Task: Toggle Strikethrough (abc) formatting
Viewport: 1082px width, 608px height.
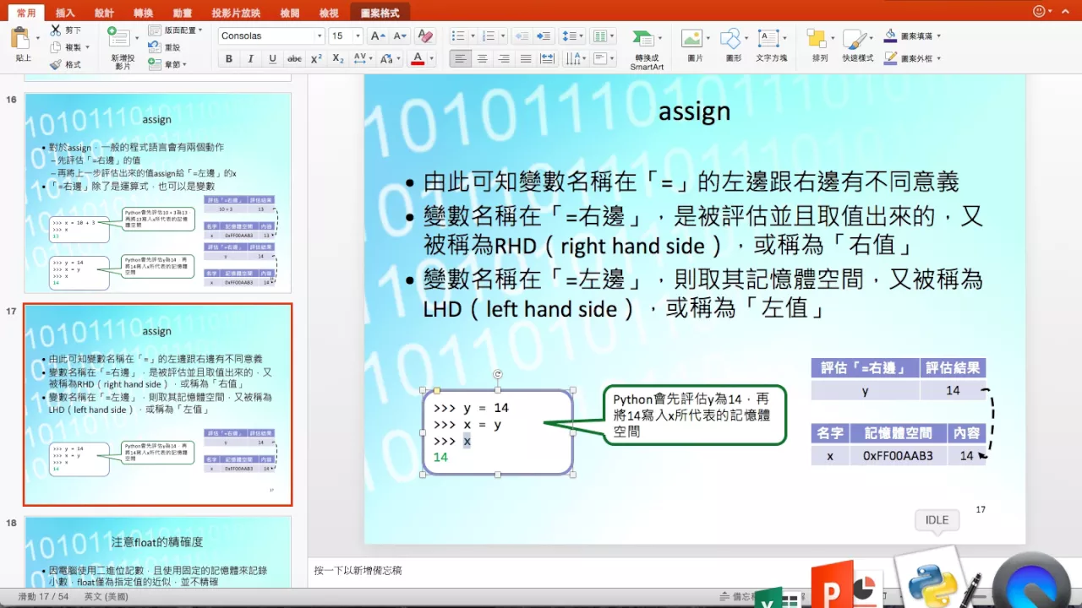Action: (x=294, y=58)
